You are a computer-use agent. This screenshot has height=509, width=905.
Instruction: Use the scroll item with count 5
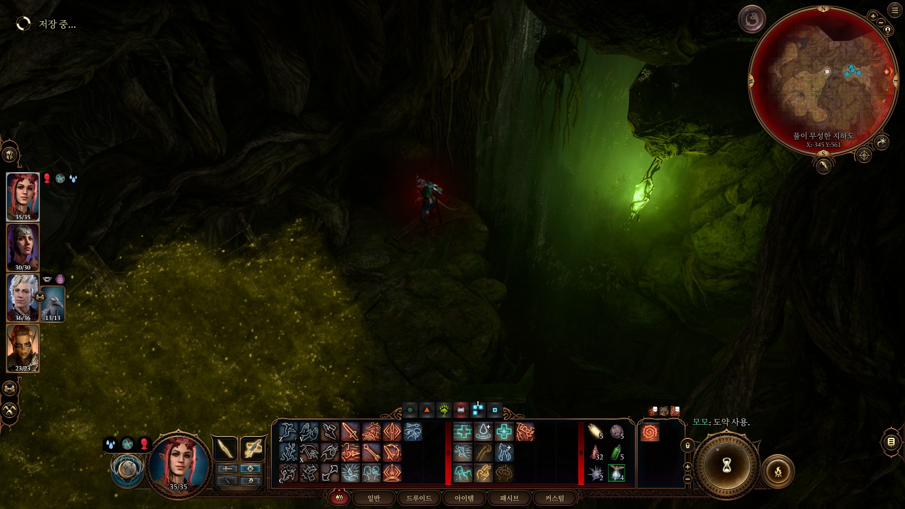[x=595, y=432]
